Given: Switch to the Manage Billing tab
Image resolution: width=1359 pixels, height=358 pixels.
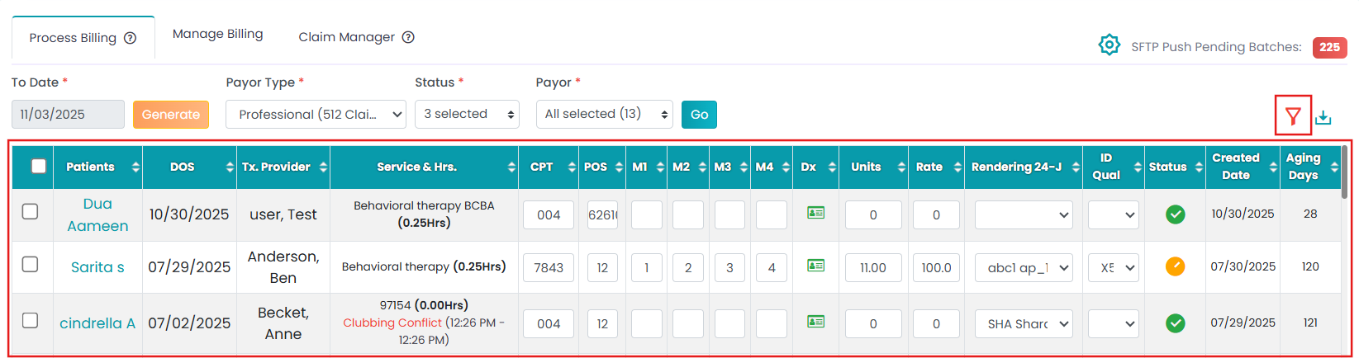Looking at the screenshot, I should click(217, 34).
